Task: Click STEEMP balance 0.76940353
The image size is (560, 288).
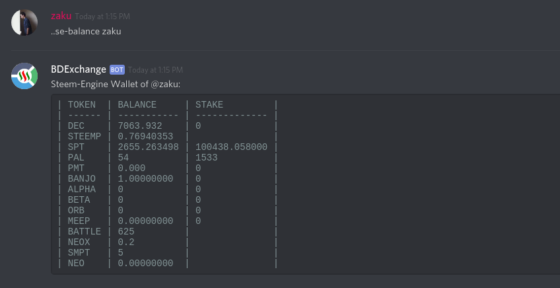Action: [x=145, y=137]
